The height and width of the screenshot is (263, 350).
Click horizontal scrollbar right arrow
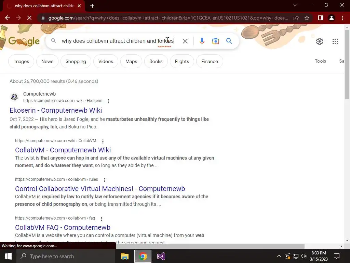pos(341,246)
